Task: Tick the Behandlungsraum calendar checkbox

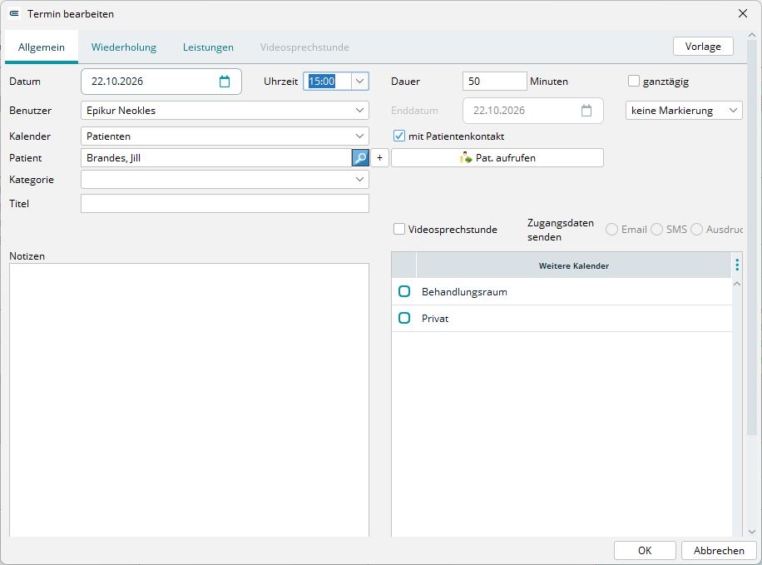Action: 404,291
